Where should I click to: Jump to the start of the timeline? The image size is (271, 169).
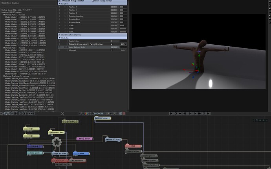[x=171, y=113]
